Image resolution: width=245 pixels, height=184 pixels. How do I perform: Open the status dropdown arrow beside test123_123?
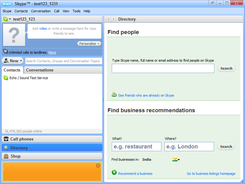10,19
